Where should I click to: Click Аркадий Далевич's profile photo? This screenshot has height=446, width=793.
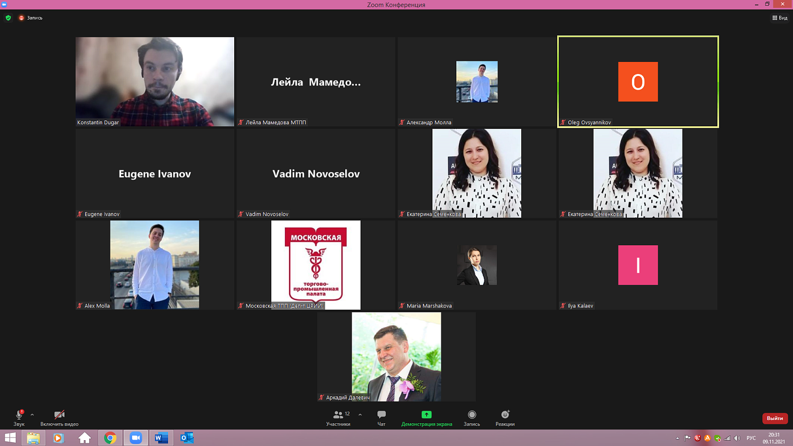[396, 357]
